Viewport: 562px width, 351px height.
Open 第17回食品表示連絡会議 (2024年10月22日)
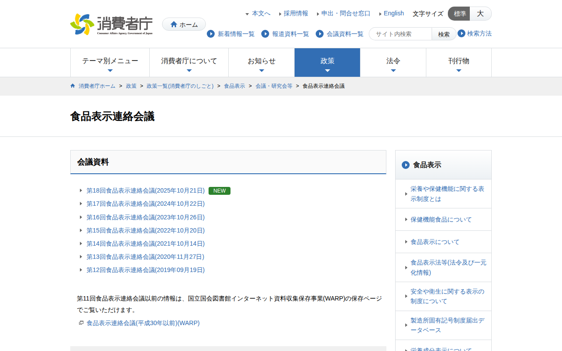[146, 204]
